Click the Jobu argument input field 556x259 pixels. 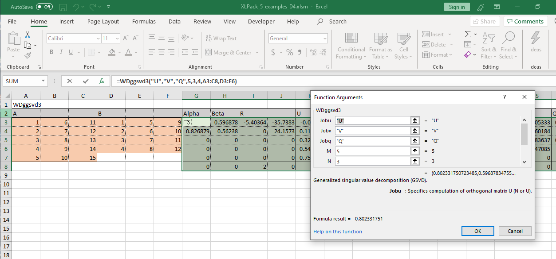pyautogui.click(x=373, y=120)
